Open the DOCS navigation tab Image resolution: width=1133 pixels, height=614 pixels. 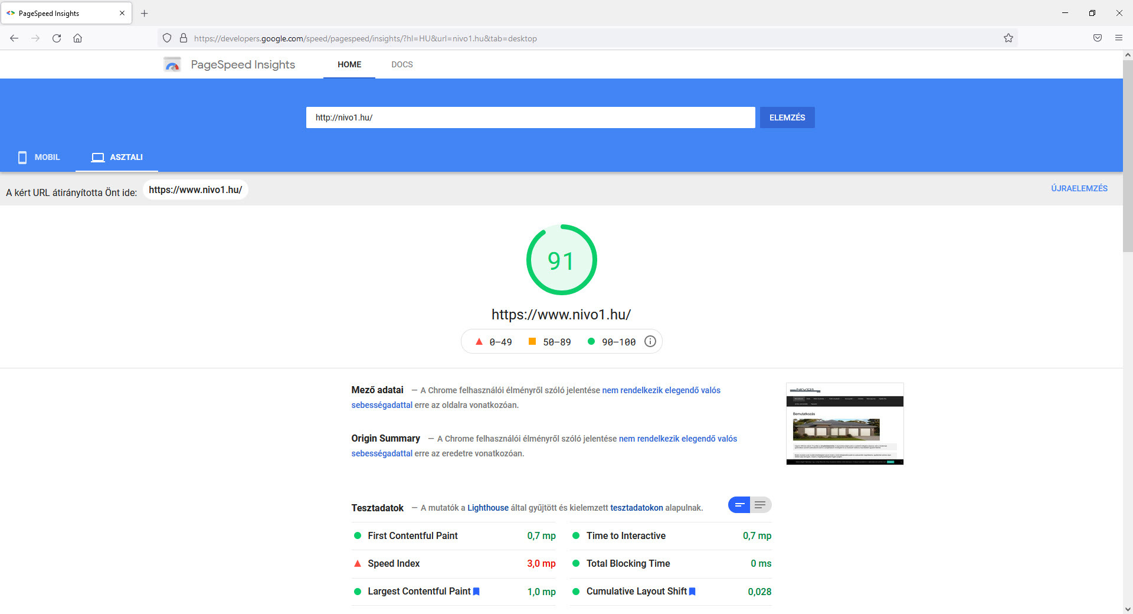click(x=402, y=64)
